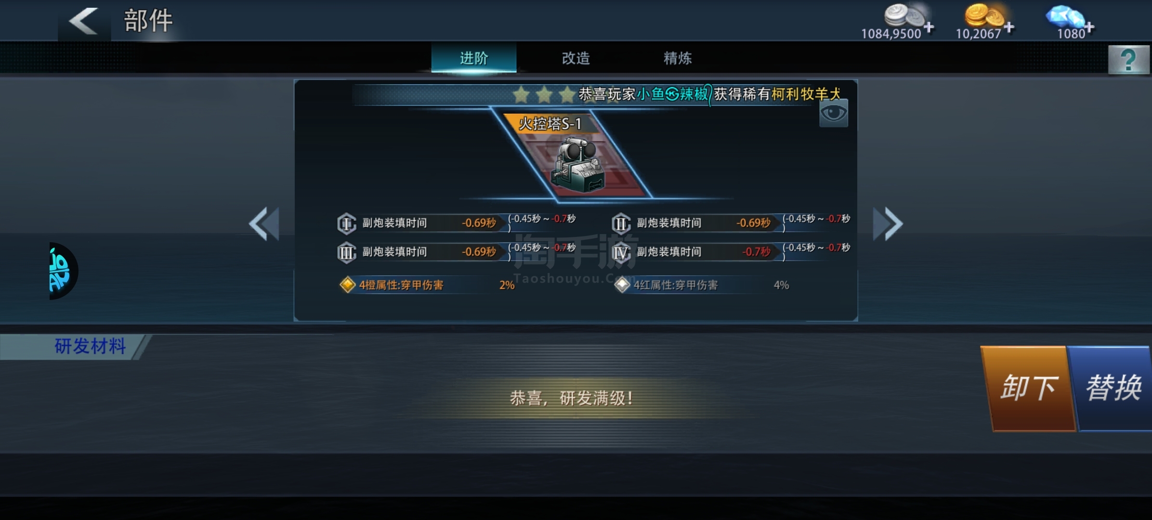Image resolution: width=1152 pixels, height=520 pixels.
Task: Switch to the 精炼 tab
Action: click(678, 58)
